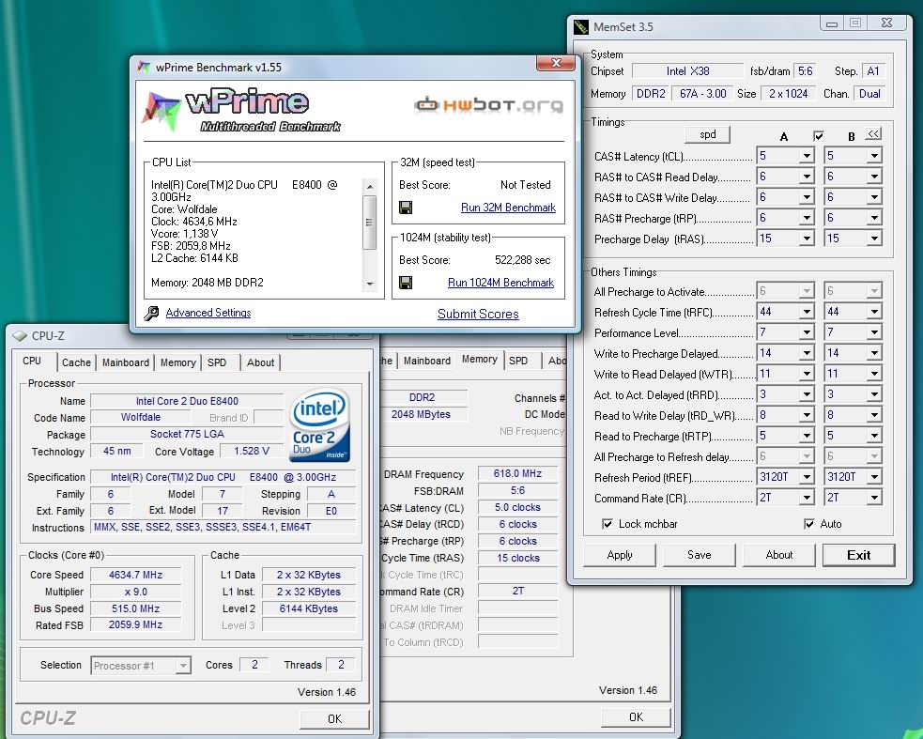Open Refresh Period (tREF) column A dropdown
Viewport: 923px width, 739px height.
[807, 477]
